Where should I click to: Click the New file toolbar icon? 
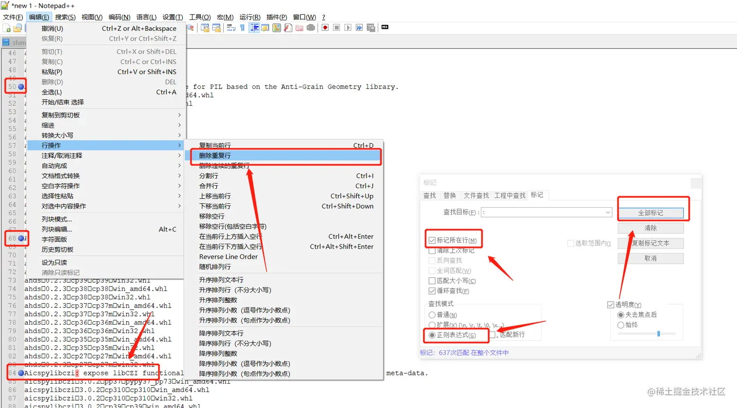click(7, 28)
